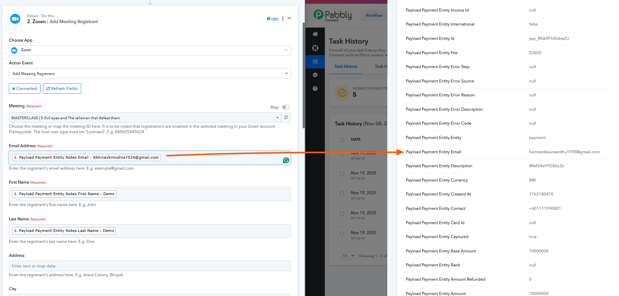Viewport: 619px width, 296px height.
Task: Tick checkbox for Nov 19, 2025 07:16:14 row
Action: click(x=342, y=174)
